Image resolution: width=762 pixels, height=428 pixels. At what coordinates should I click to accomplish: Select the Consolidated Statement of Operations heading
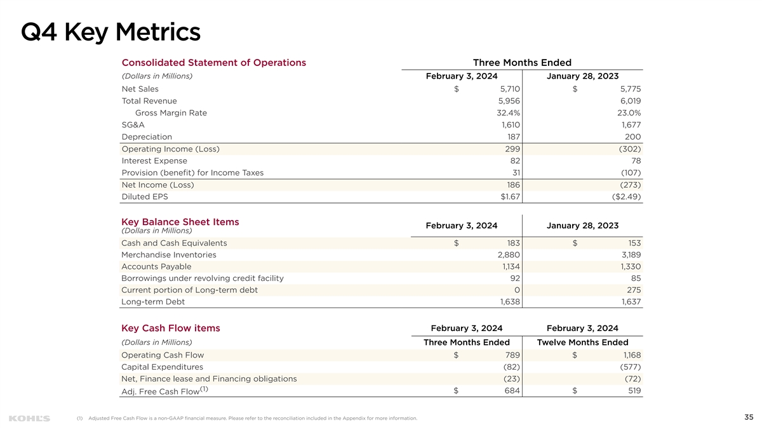pos(213,63)
